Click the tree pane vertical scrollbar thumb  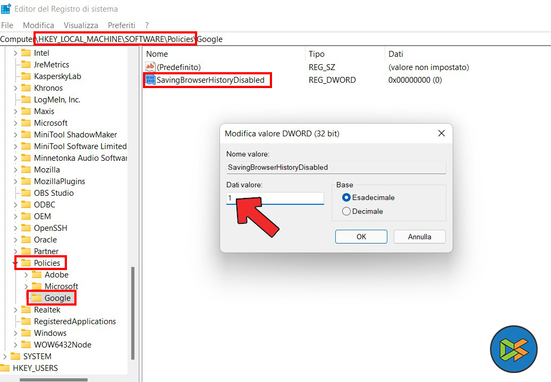(x=133, y=313)
